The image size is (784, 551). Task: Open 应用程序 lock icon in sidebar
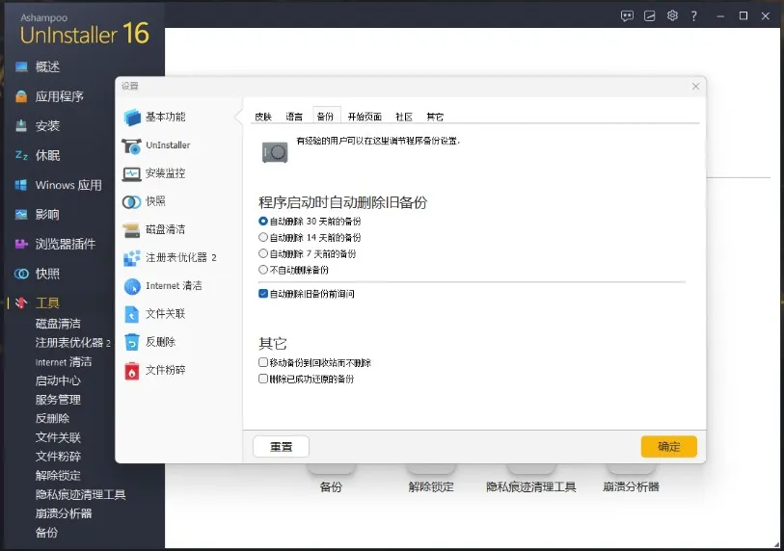[21, 96]
